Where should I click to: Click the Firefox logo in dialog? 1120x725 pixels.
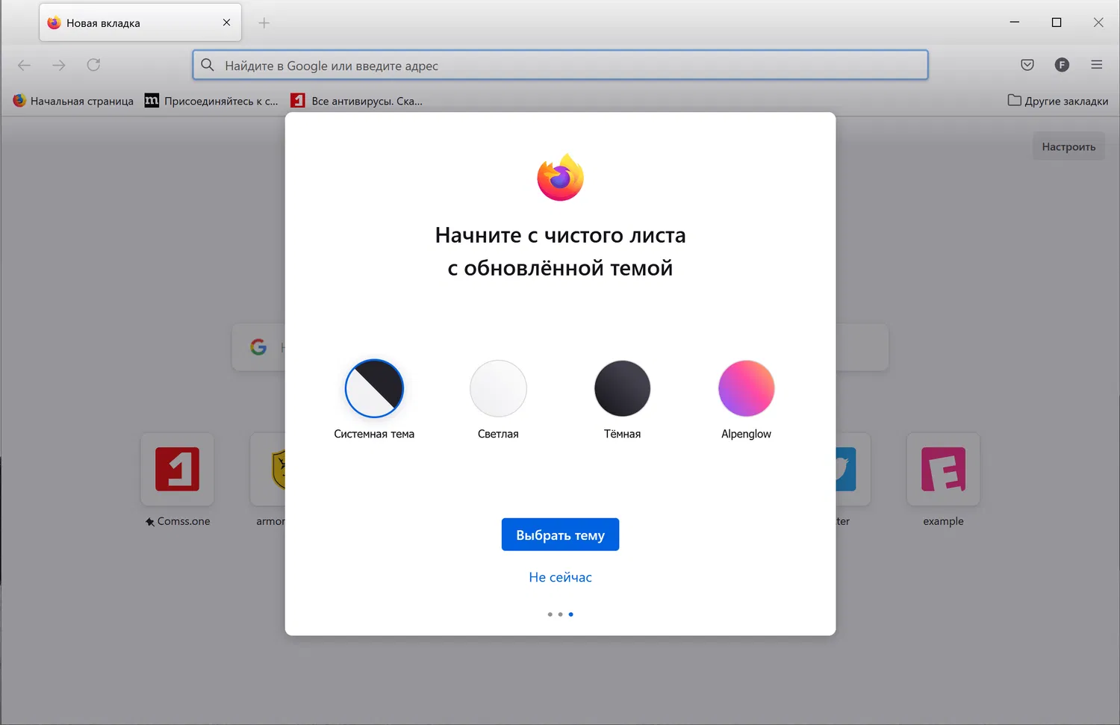(560, 177)
